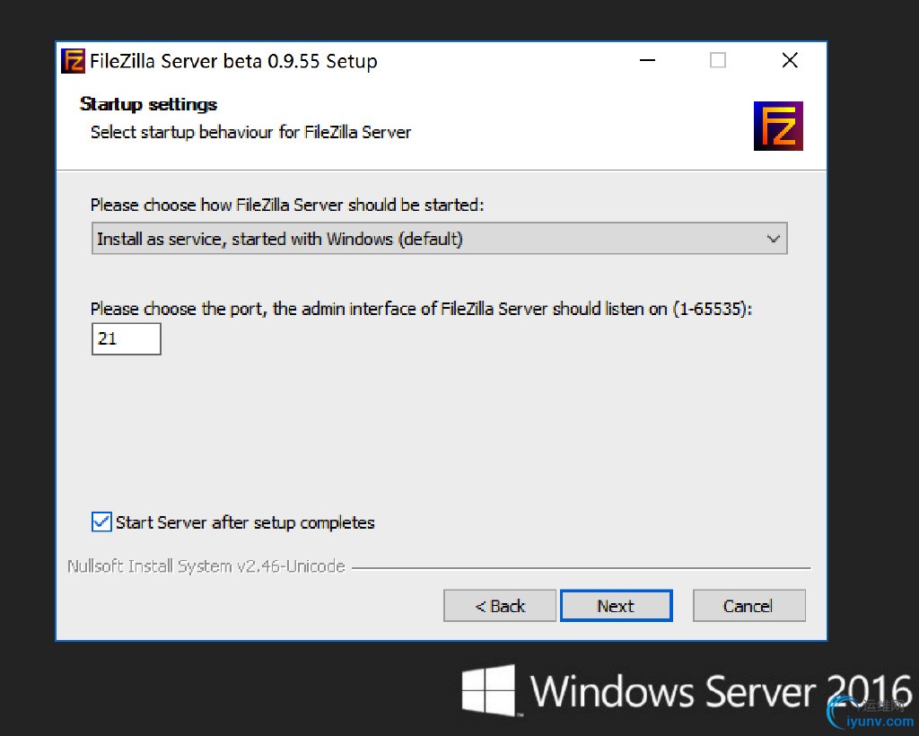
Task: Click the admin port input field
Action: [126, 338]
